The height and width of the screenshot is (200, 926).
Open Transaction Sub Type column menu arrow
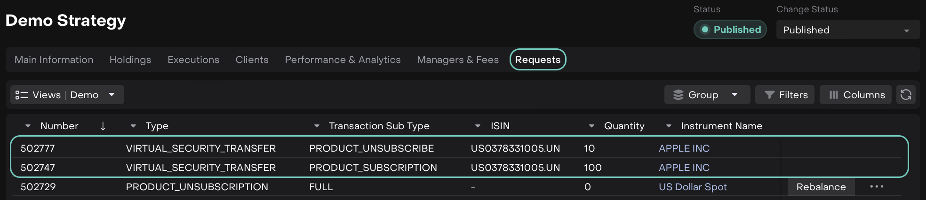coord(317,126)
